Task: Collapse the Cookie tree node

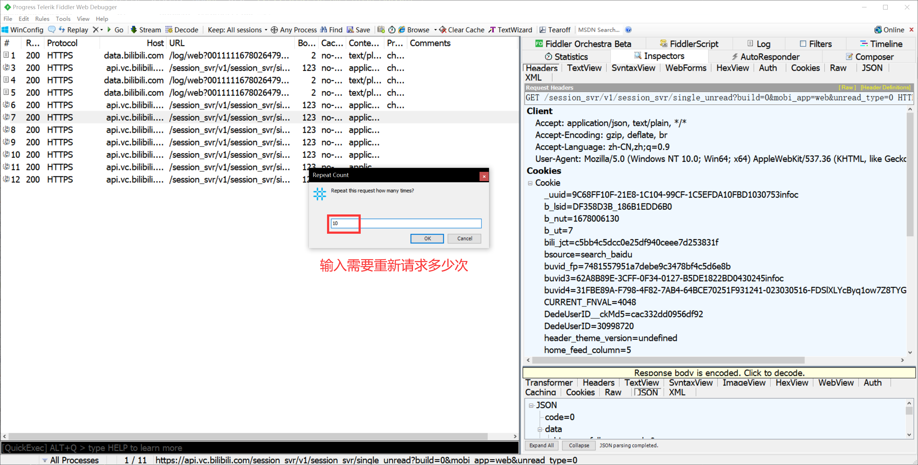Action: point(530,183)
